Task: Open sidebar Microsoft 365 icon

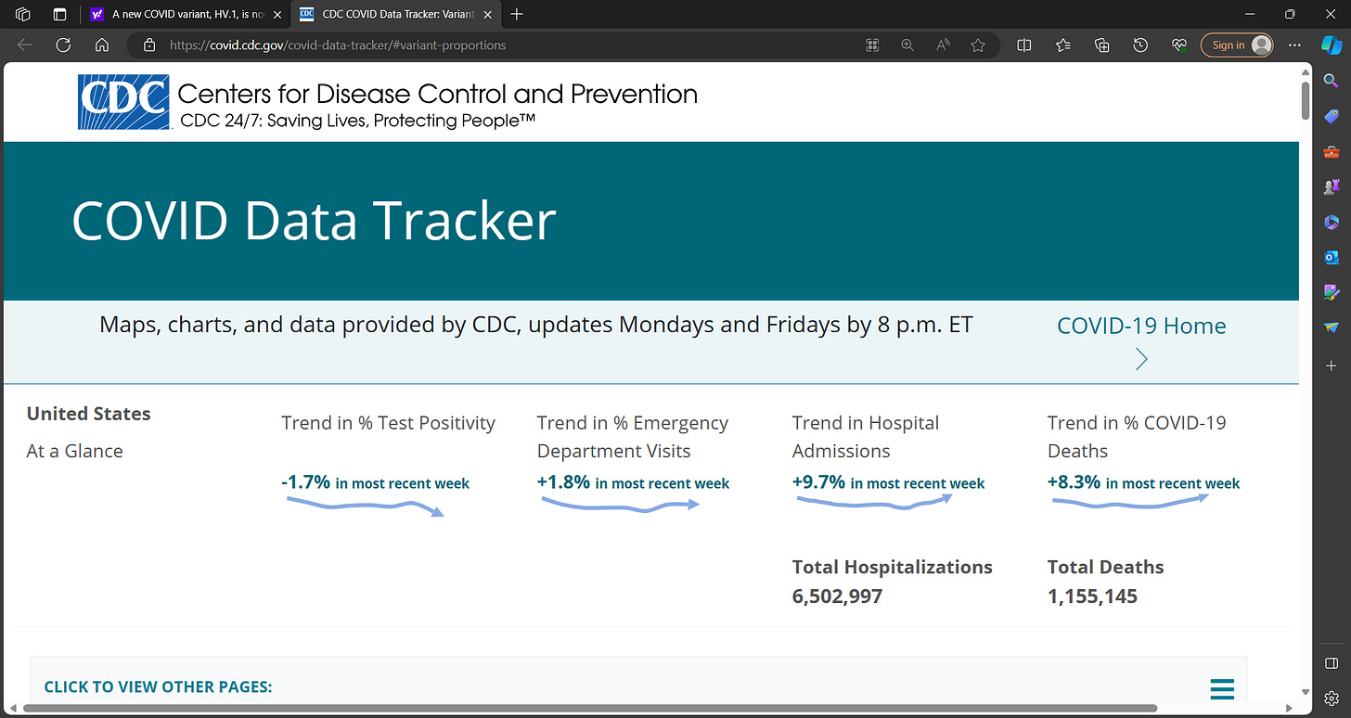Action: pos(1331,223)
